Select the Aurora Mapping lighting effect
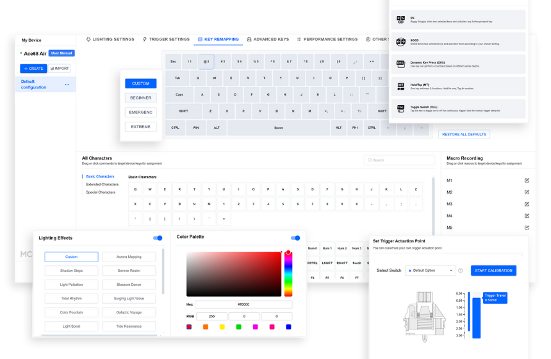Viewport: 551px width, 359px height. (130, 256)
